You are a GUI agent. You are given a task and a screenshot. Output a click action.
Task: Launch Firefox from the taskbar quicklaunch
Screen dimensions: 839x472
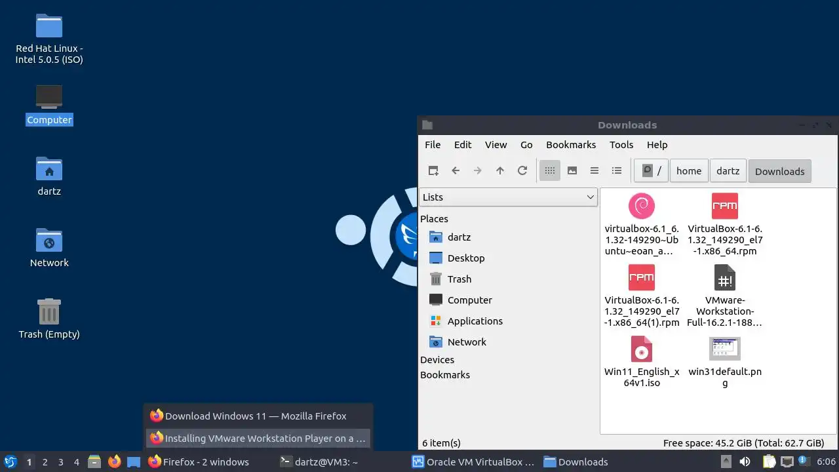tap(114, 462)
